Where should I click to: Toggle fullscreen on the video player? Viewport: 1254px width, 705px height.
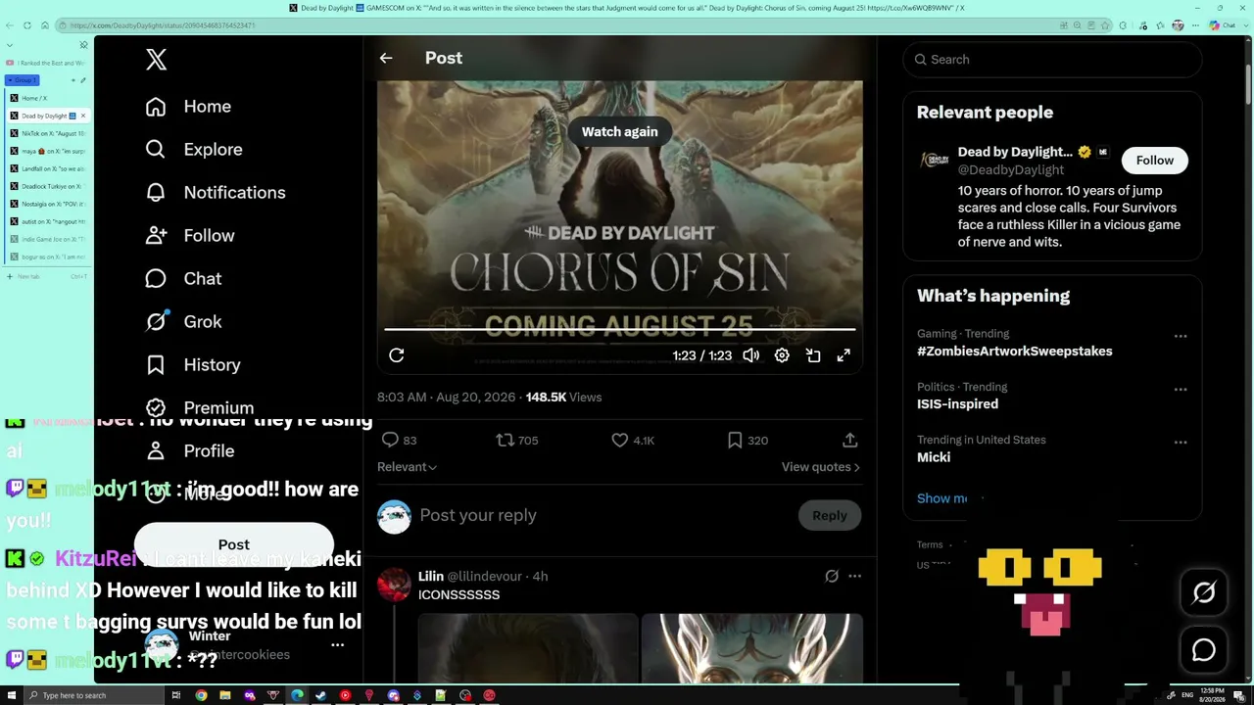844,355
